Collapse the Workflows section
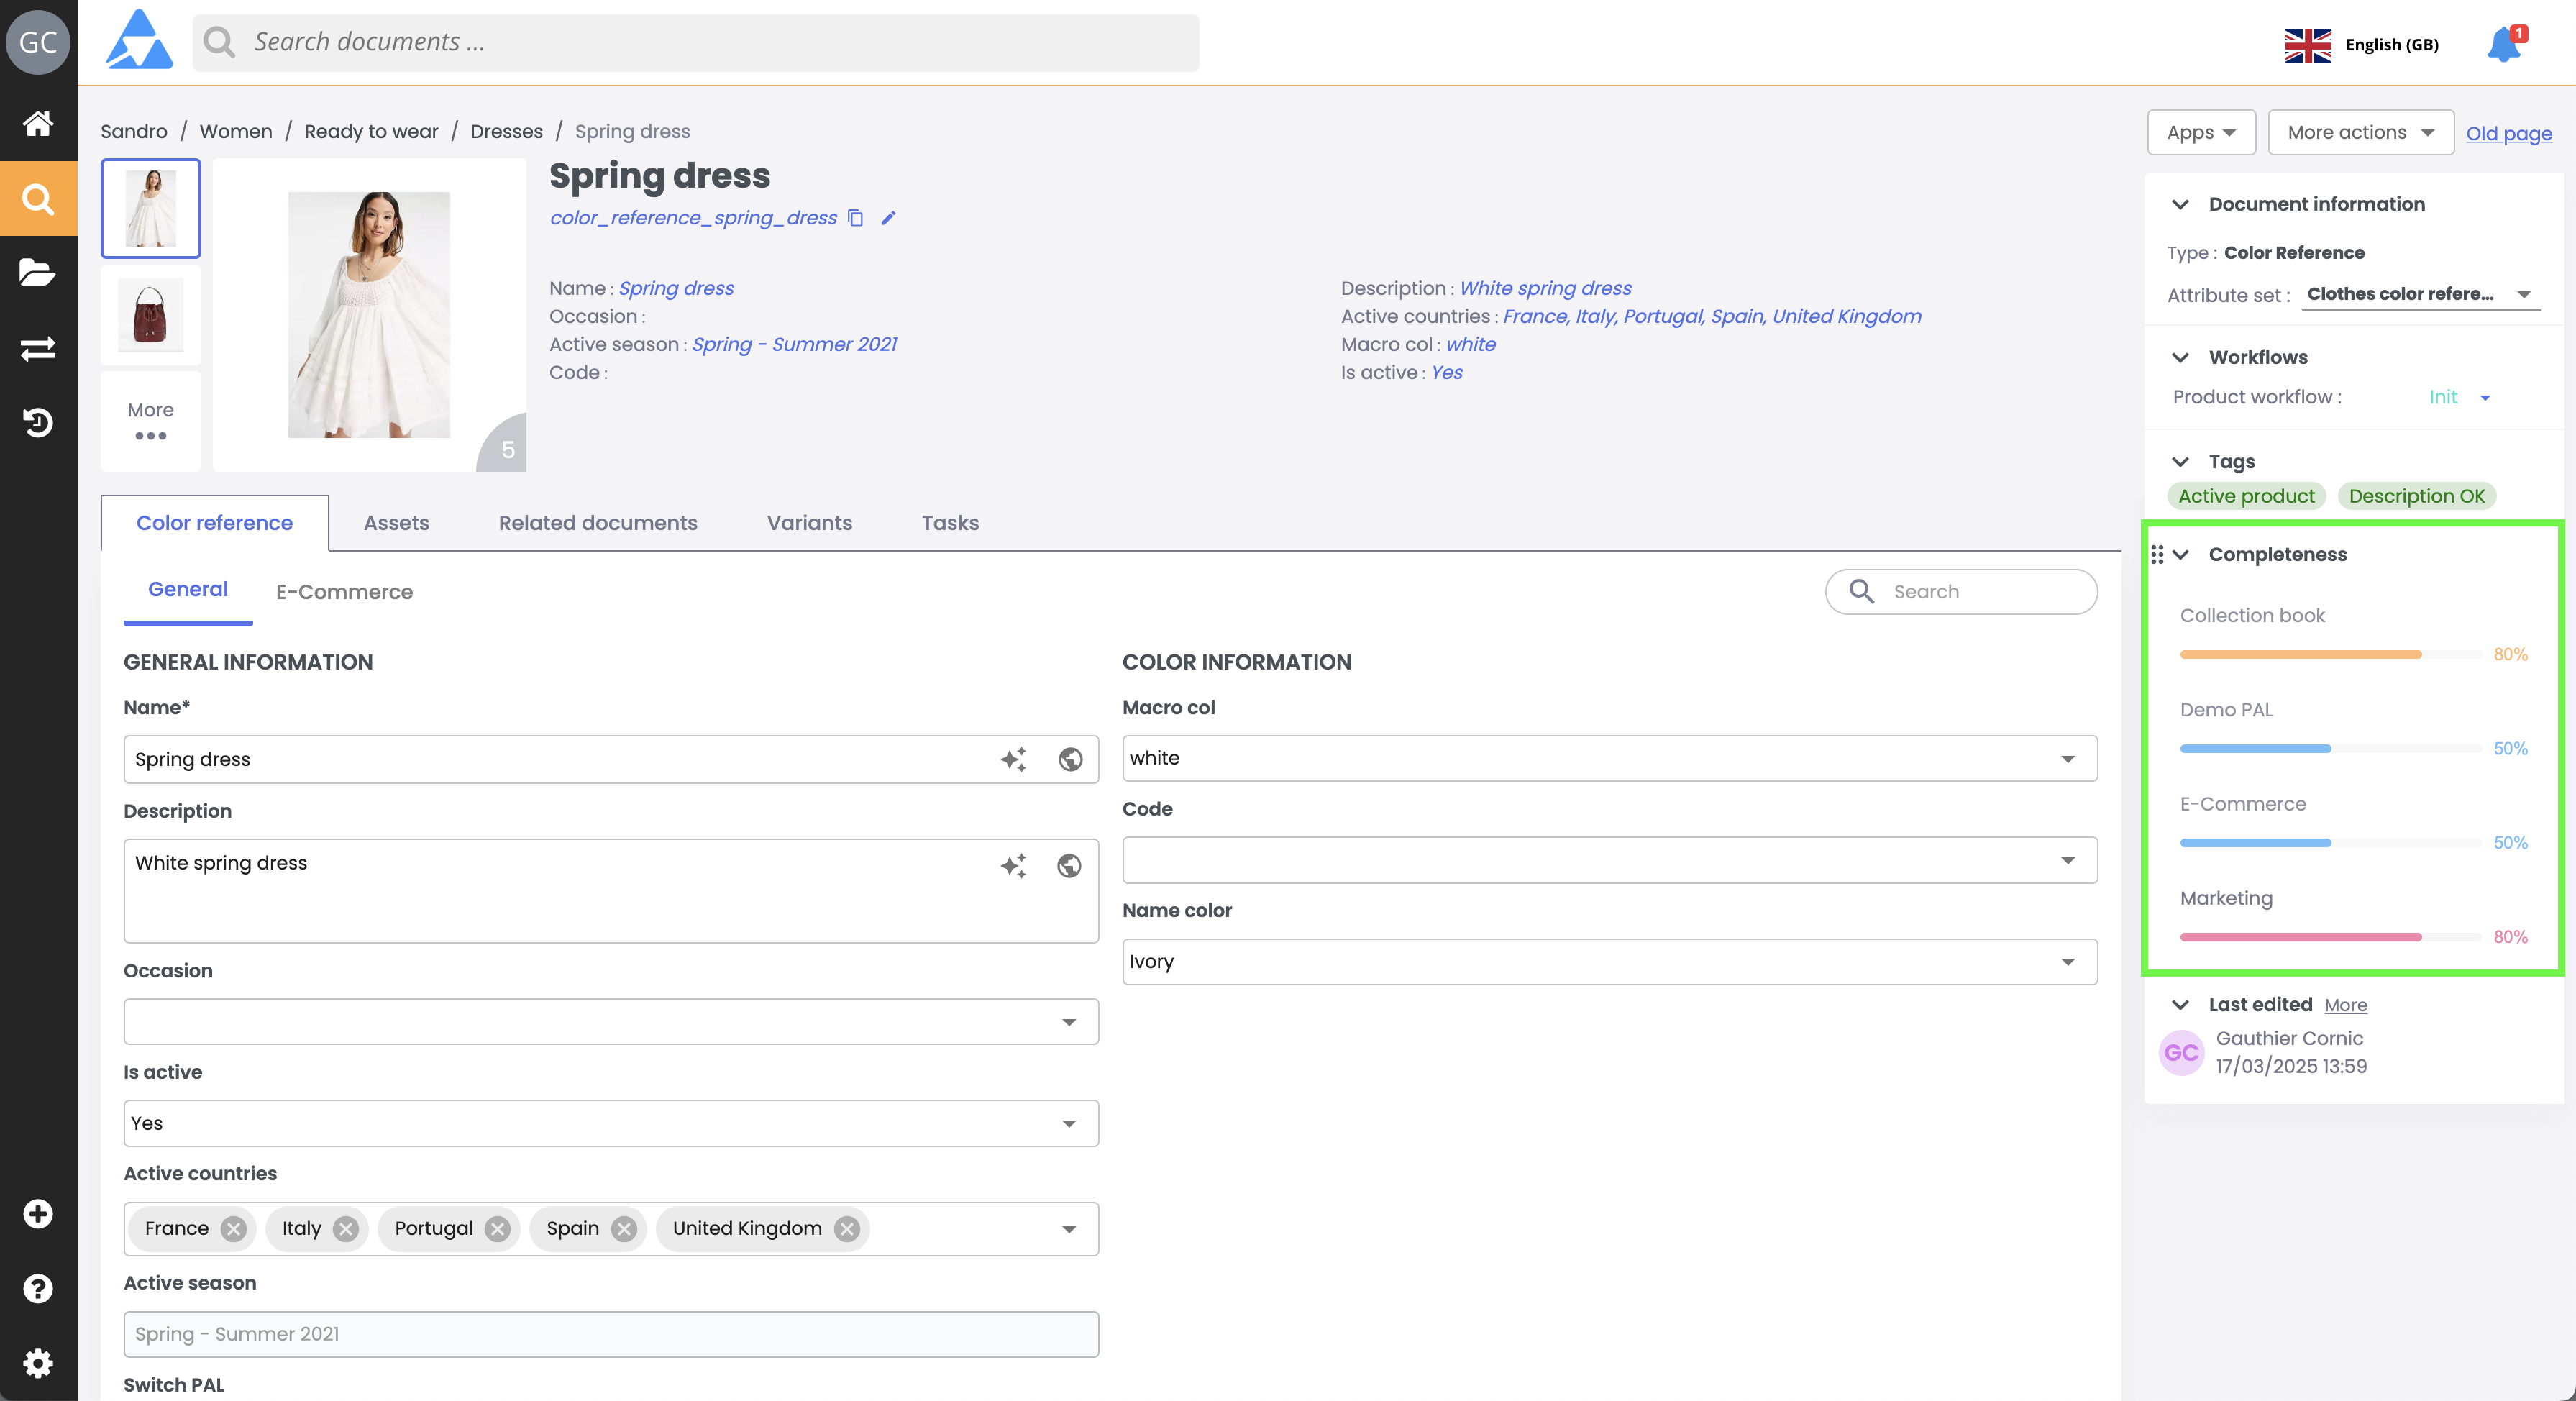Screen dimensions: 2576x1401 point(2181,358)
